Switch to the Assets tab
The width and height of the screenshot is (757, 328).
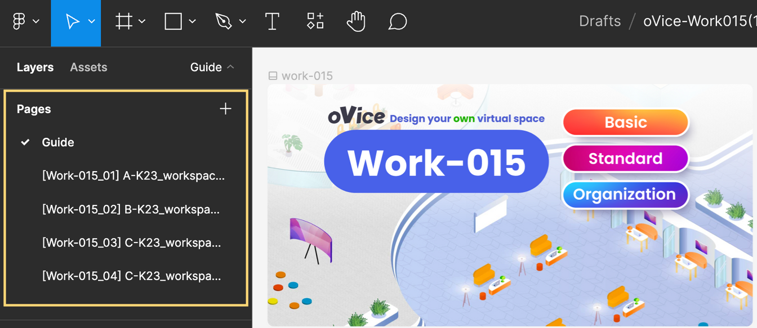[x=88, y=67]
